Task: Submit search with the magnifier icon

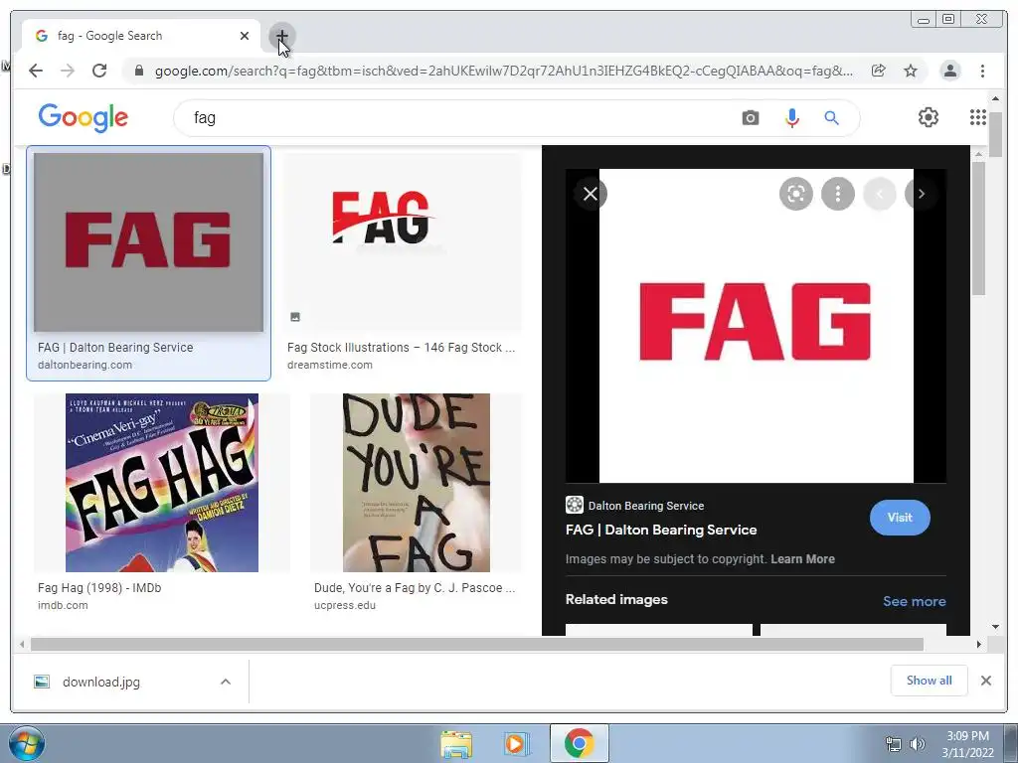Action: [x=832, y=117]
